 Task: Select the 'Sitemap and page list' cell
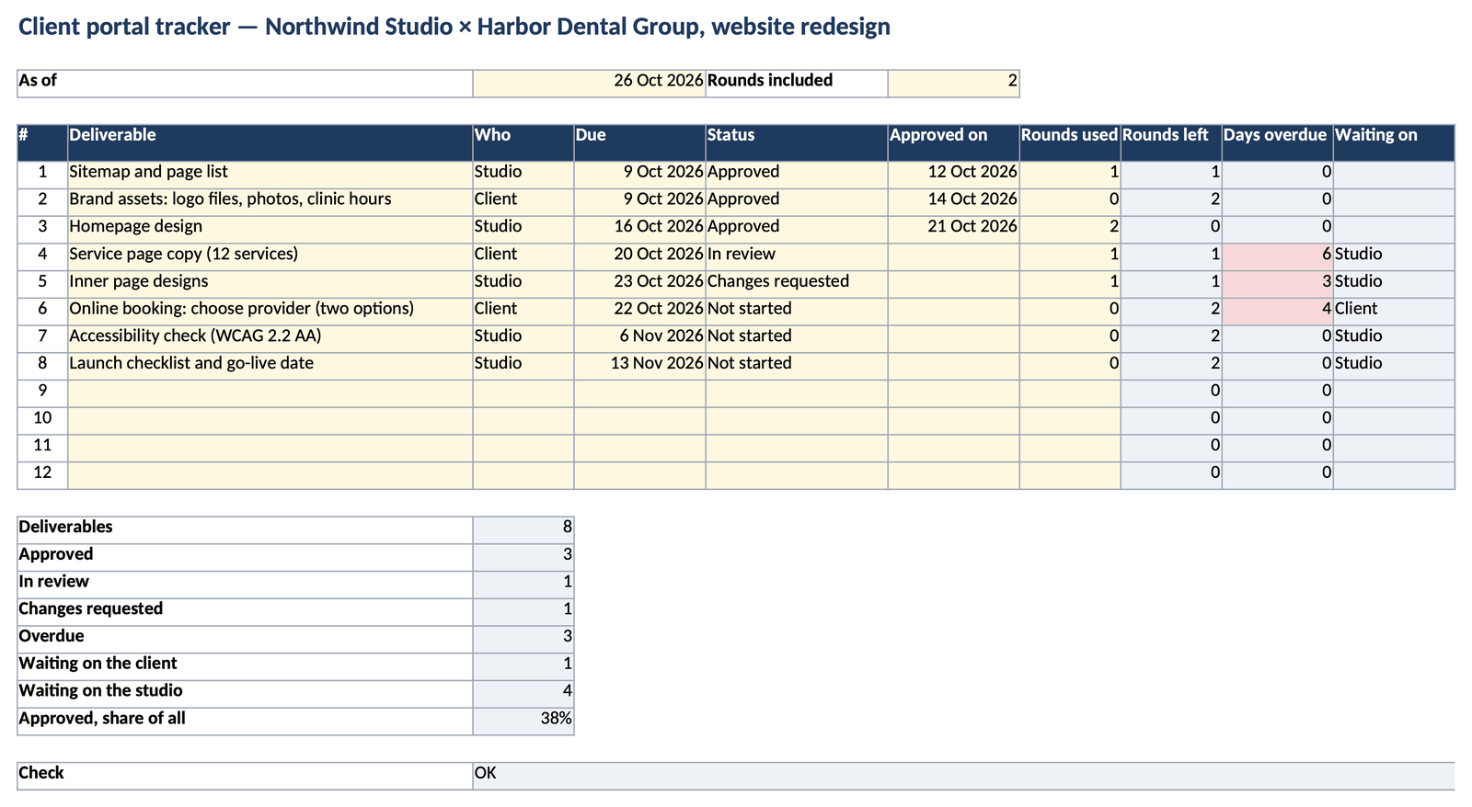tap(270, 176)
